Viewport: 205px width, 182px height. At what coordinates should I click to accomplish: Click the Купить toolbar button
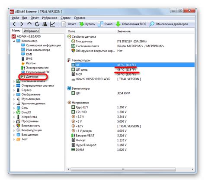click(x=87, y=24)
